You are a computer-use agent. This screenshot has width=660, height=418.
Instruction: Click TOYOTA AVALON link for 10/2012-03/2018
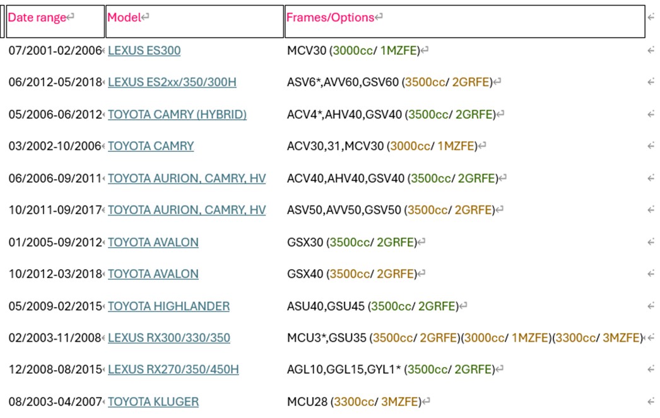(x=153, y=274)
